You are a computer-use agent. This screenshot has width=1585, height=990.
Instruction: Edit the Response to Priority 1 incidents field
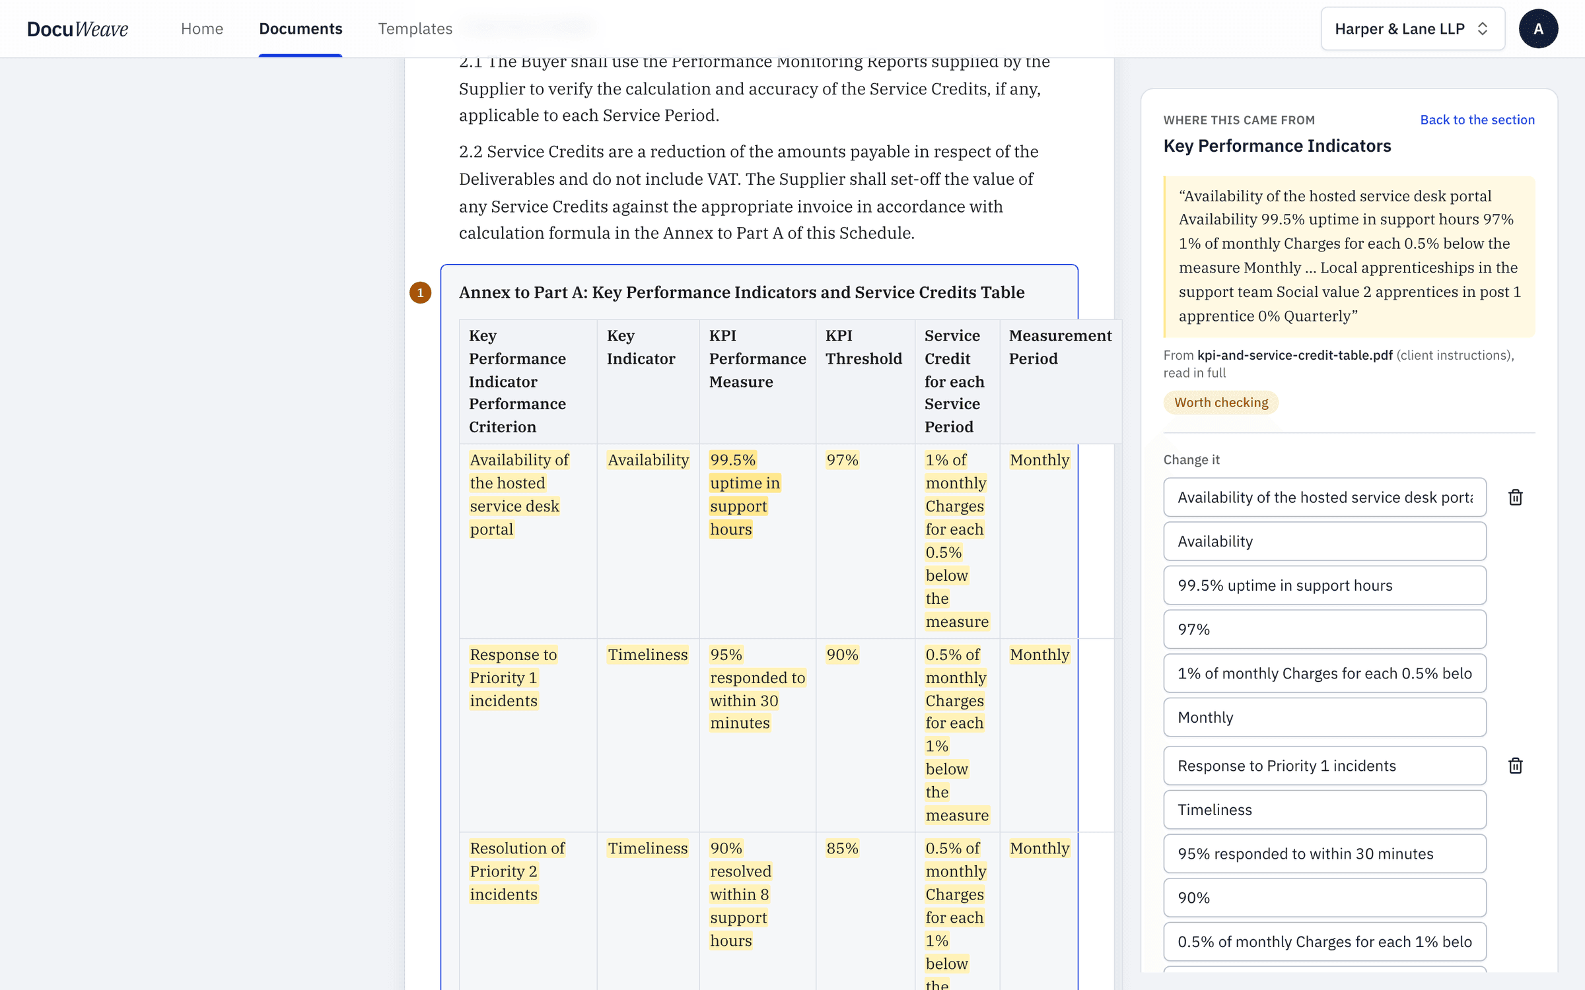tap(1325, 766)
